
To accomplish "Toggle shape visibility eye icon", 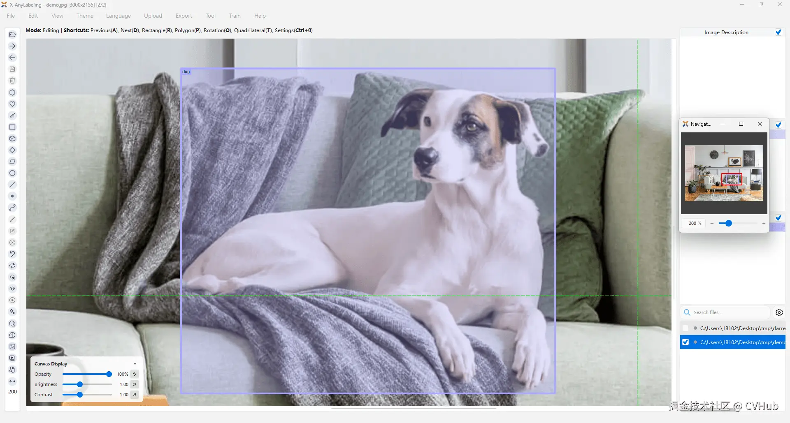I will point(12,289).
